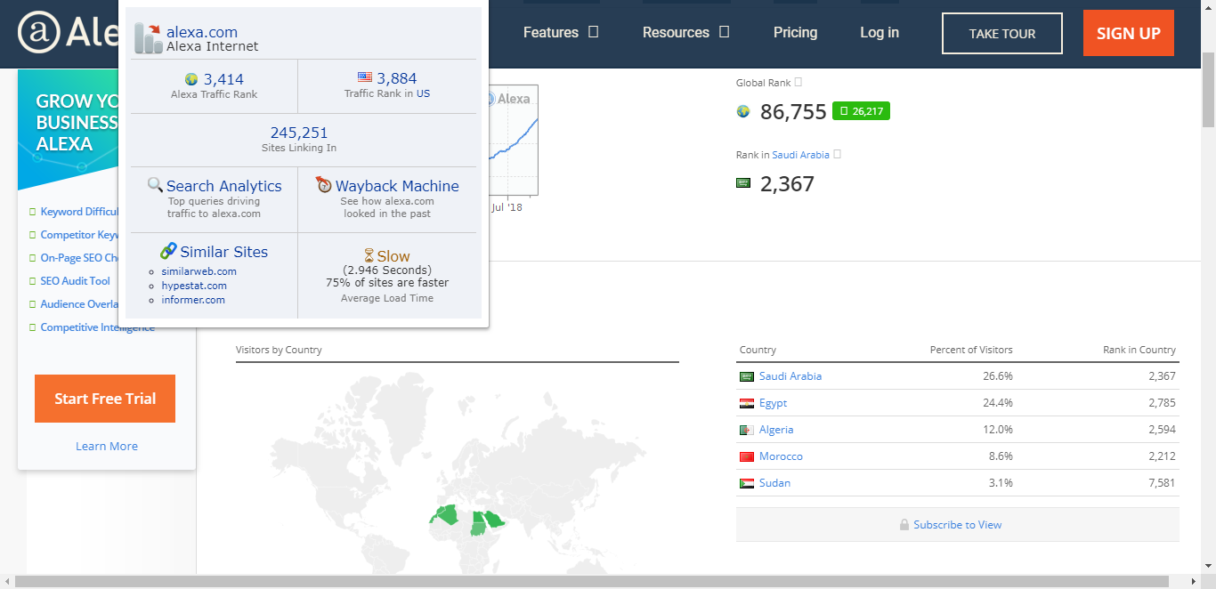1216x589 pixels.
Task: Open Sudan in country table
Action: pos(774,483)
